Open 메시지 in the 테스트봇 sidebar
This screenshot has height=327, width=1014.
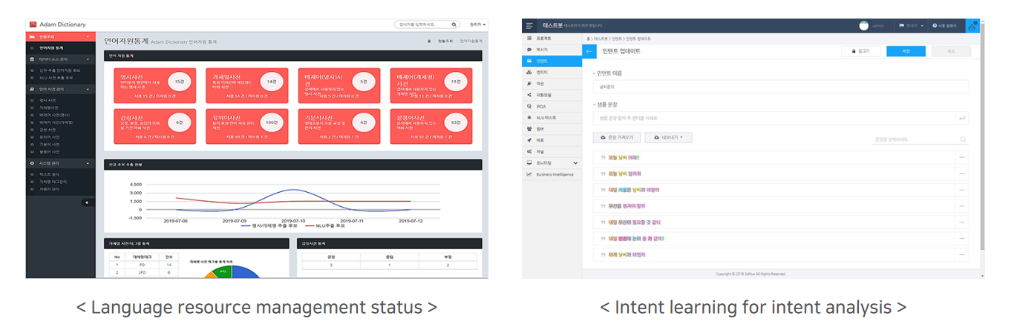pyautogui.click(x=552, y=49)
